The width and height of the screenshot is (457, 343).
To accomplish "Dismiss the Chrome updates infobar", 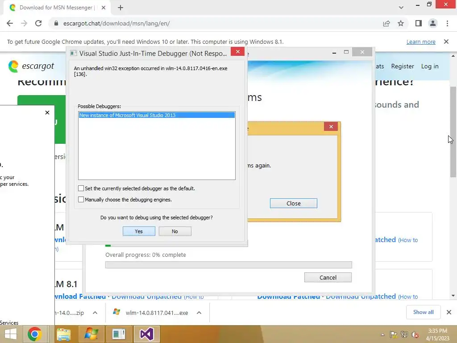I will [x=446, y=42].
